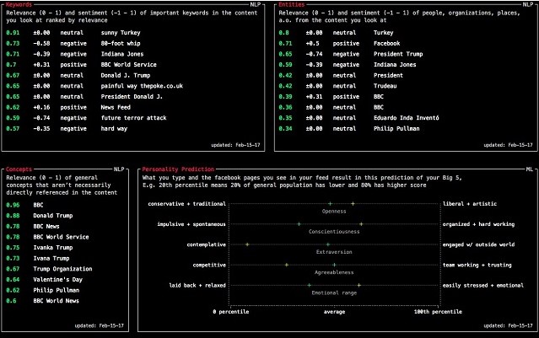539x338 pixels.
Task: Click 'painful way thepoke.co.uk' keyword
Action: pyautogui.click(x=142, y=86)
